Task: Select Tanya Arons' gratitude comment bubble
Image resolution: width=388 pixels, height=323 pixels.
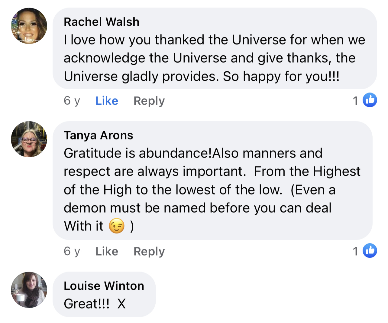Action: click(213, 181)
